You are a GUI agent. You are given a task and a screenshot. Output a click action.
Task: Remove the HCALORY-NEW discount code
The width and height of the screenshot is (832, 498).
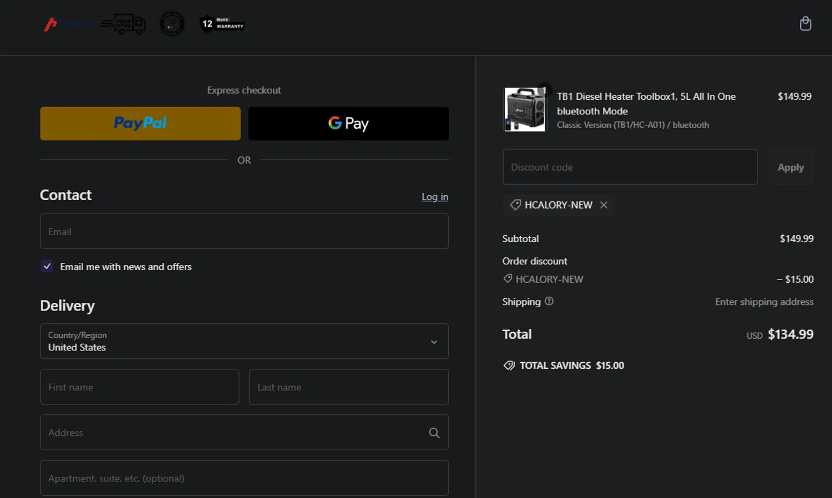click(x=603, y=205)
